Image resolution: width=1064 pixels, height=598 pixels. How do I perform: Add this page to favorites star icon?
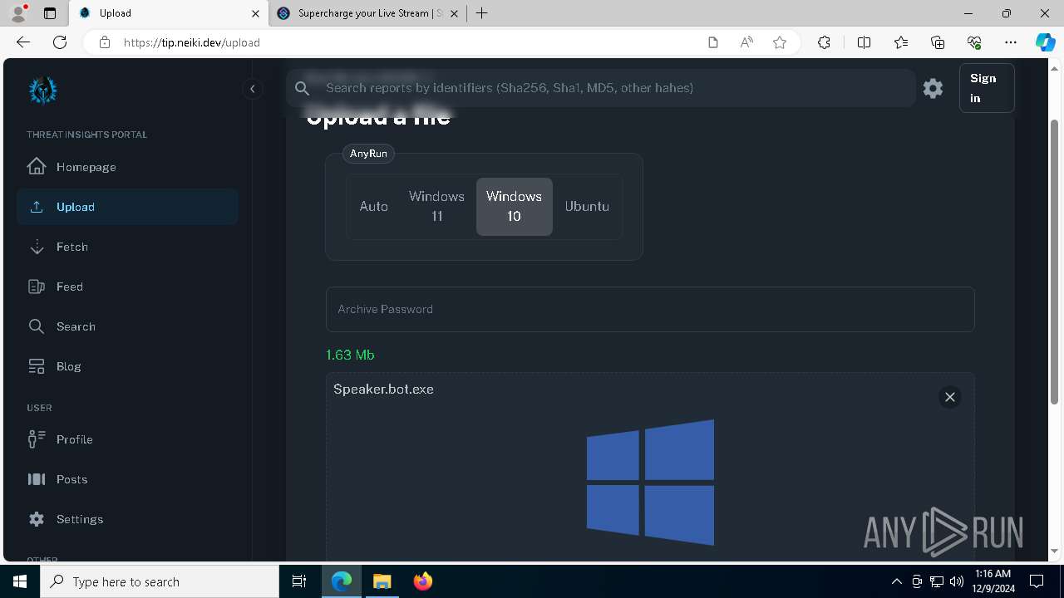[x=780, y=42]
